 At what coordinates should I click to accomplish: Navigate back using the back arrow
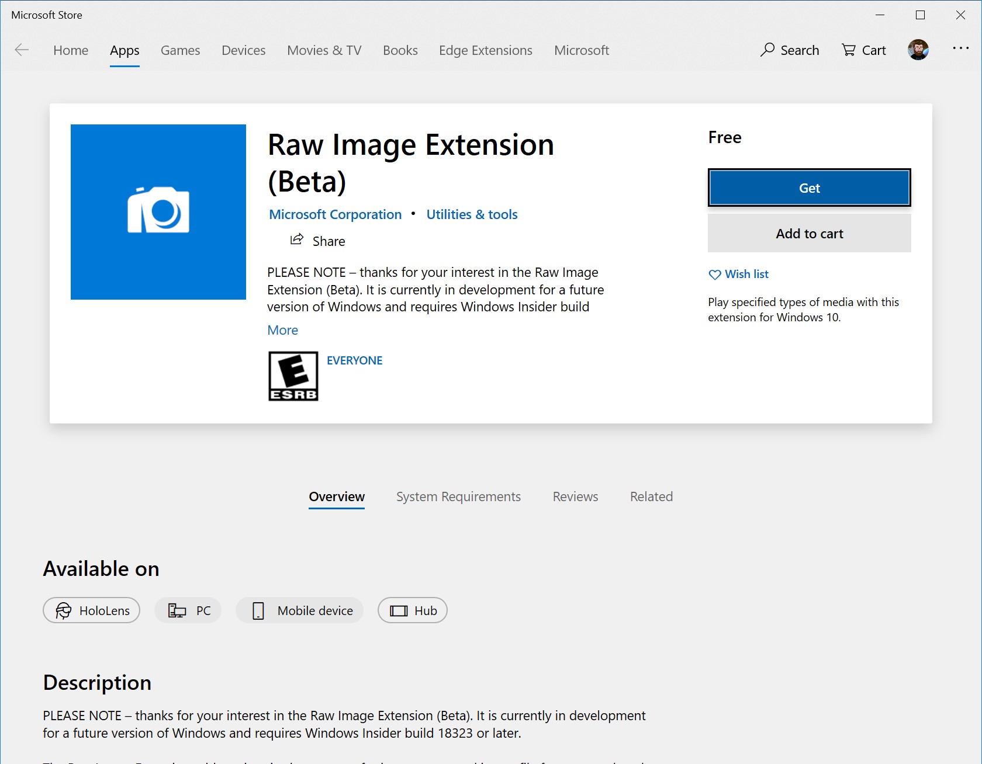tap(22, 50)
